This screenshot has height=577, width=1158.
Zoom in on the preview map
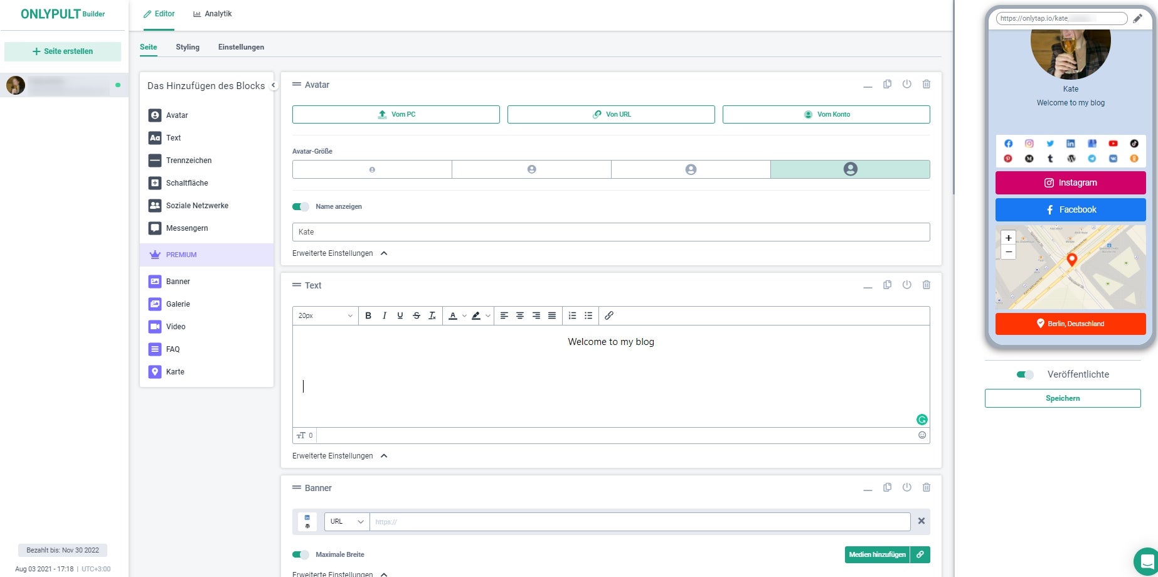click(1009, 238)
